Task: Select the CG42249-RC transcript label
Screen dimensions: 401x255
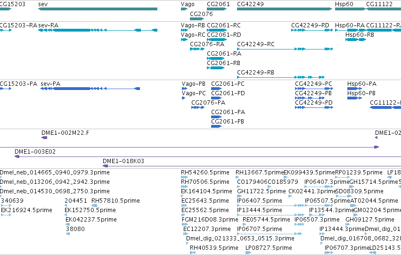Action: click(256, 44)
